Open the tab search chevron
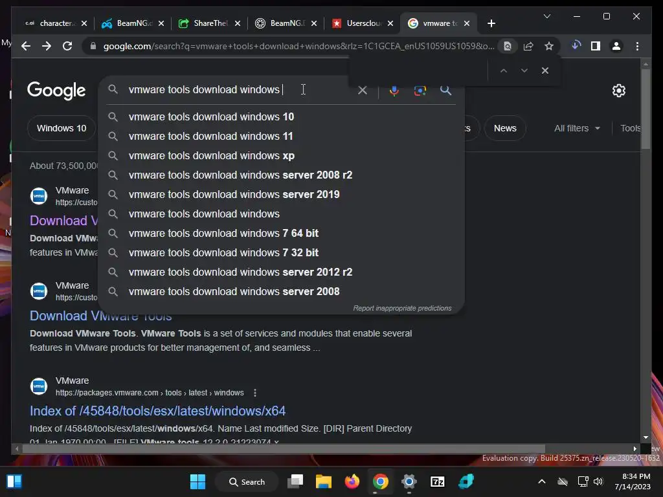The width and height of the screenshot is (663, 497). [x=546, y=16]
